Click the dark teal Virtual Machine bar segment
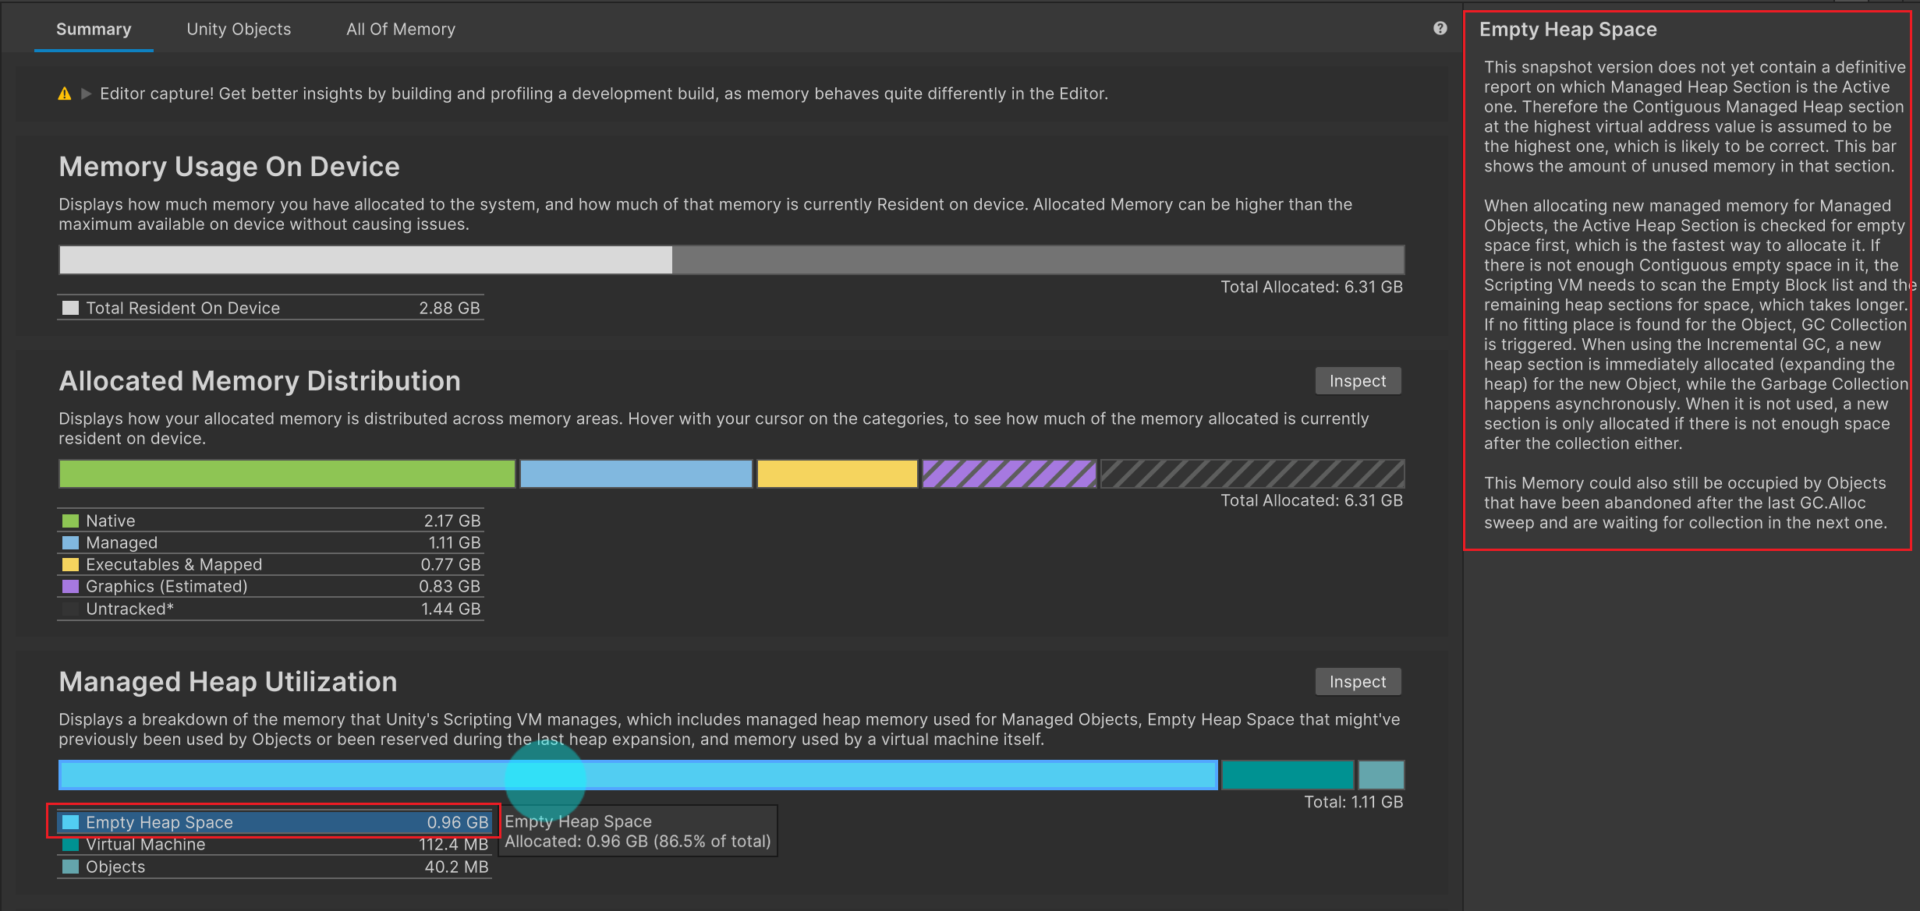This screenshot has width=1920, height=911. tap(1287, 775)
